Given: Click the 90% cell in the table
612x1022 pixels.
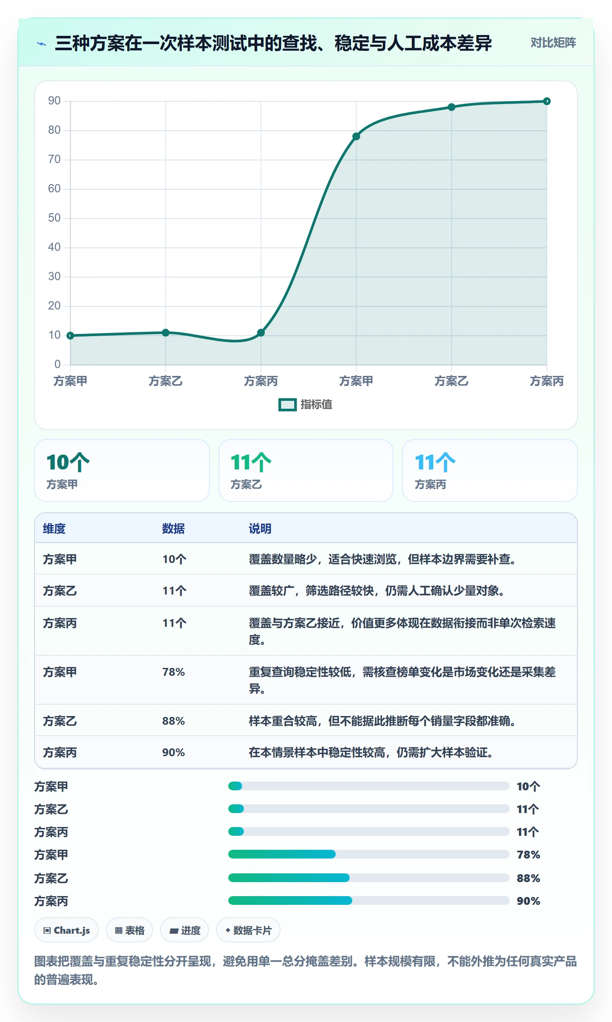Looking at the screenshot, I should [174, 753].
